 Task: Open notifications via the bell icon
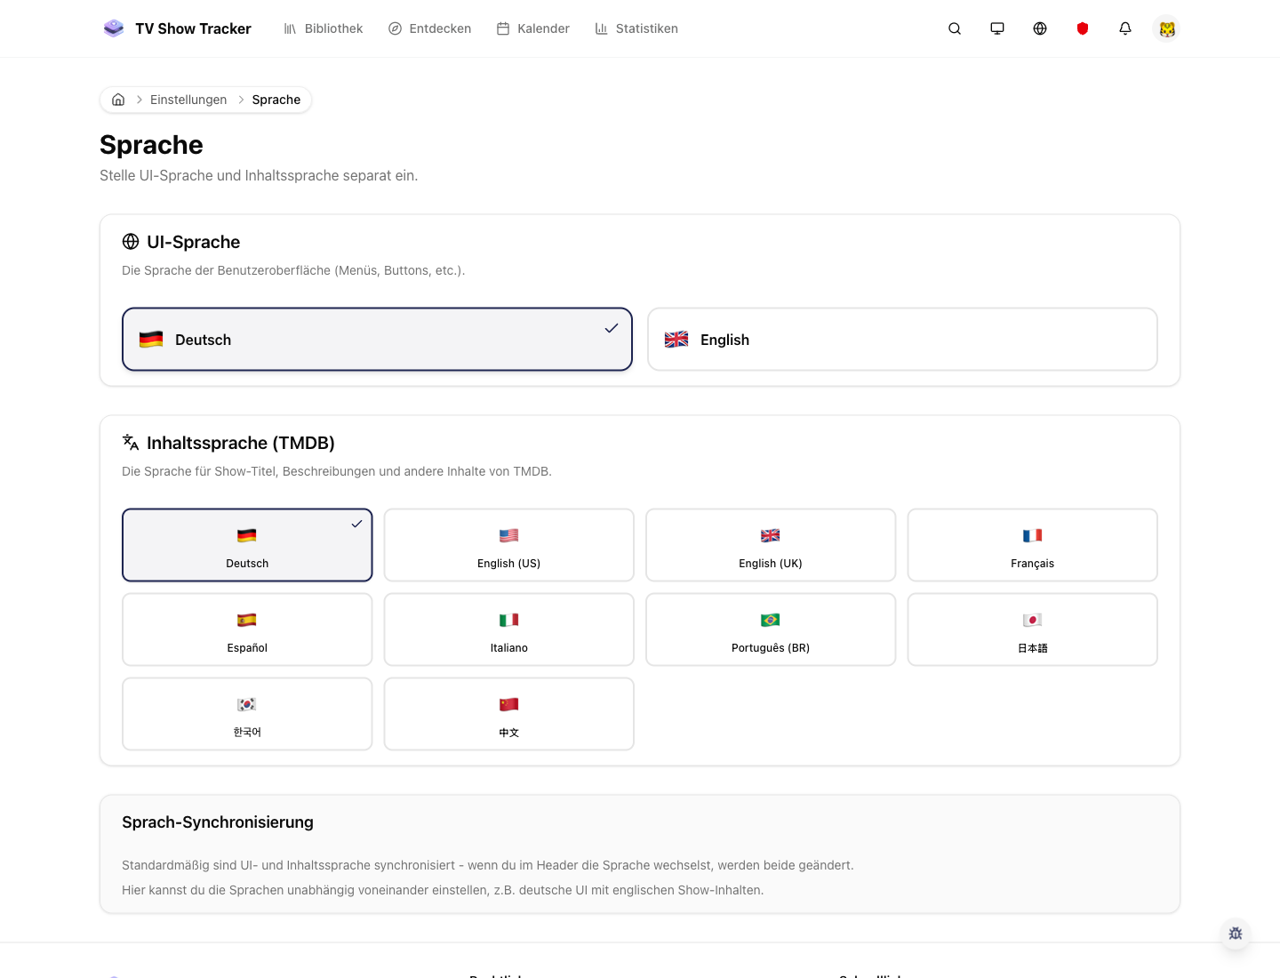click(x=1124, y=28)
